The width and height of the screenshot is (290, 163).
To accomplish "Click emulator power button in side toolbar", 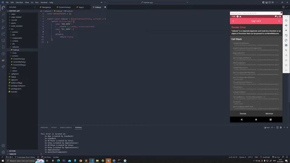I will click(x=286, y=20).
